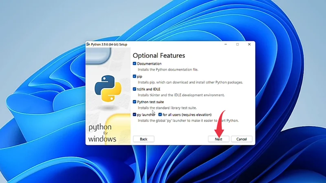Viewport: 326px width, 183px height.
Task: Click the blue and yellow Python logo
Action: 108,88
